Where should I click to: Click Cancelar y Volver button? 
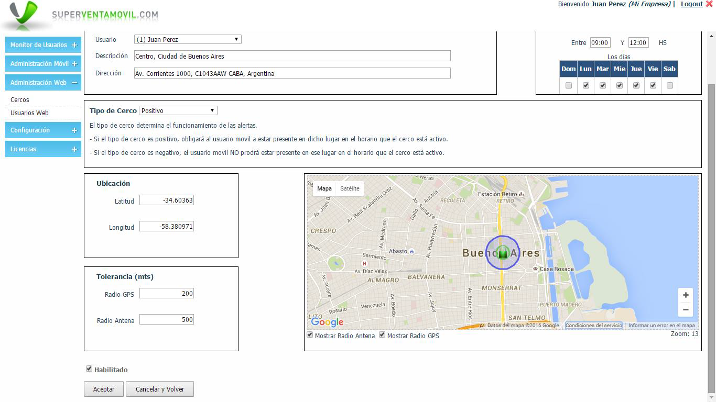(160, 389)
